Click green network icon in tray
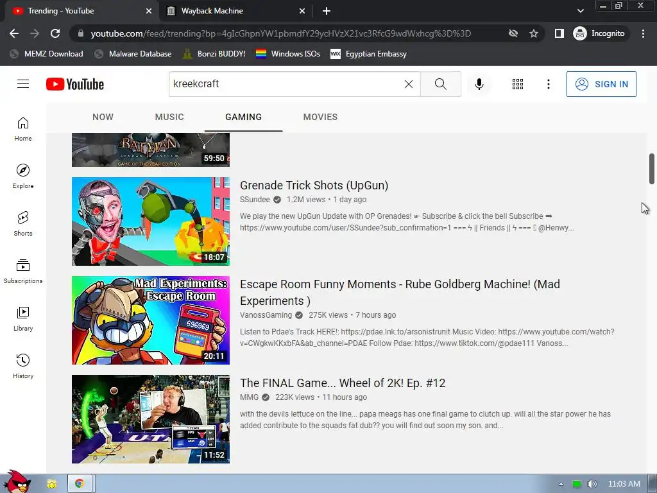 (577, 484)
